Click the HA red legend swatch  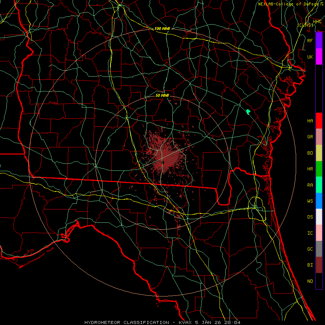(319, 121)
